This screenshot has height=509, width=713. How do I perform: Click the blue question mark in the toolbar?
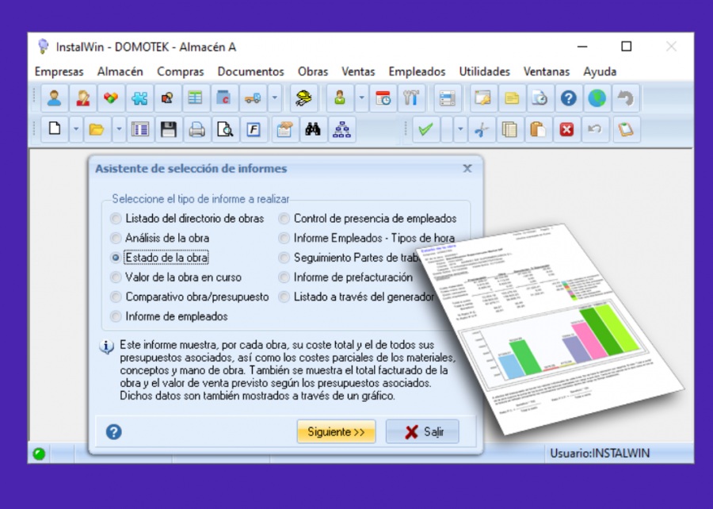click(x=568, y=98)
